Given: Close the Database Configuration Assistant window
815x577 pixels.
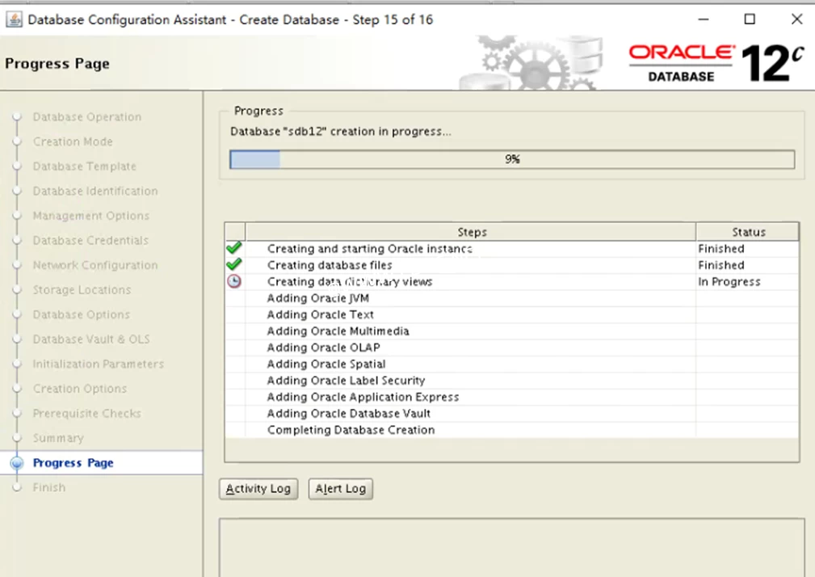Looking at the screenshot, I should coord(796,19).
